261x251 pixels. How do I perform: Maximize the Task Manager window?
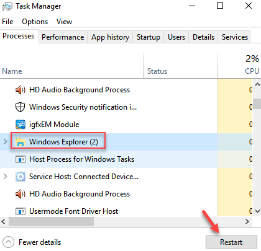[220, 6]
